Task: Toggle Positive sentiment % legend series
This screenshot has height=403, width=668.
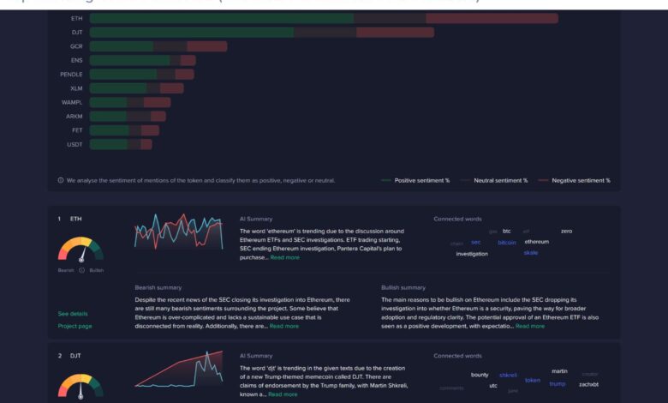Action: tap(415, 181)
